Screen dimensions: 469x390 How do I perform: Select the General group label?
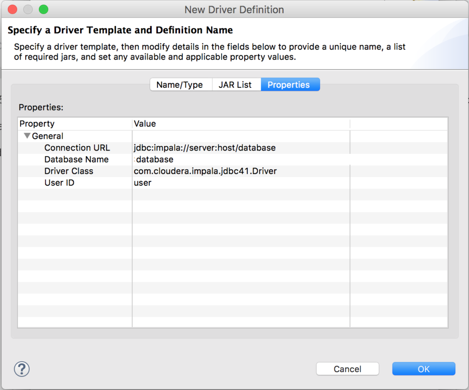[48, 136]
